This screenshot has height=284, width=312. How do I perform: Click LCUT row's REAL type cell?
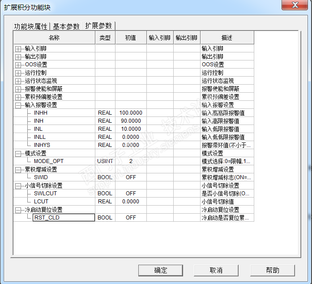coord(105,202)
